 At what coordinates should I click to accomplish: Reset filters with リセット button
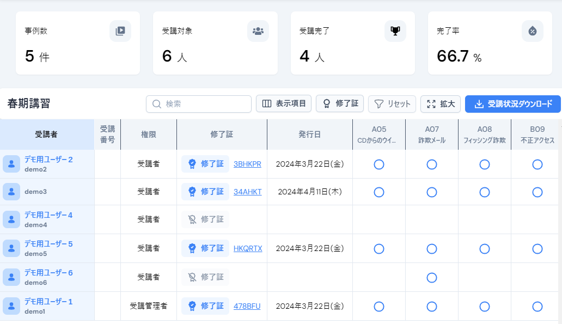tap(392, 104)
